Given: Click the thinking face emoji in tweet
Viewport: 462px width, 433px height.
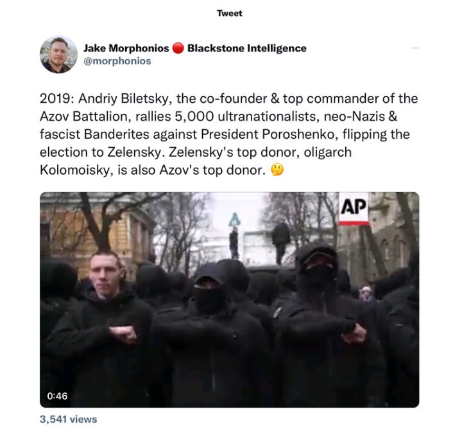Looking at the screenshot, I should coord(277,170).
